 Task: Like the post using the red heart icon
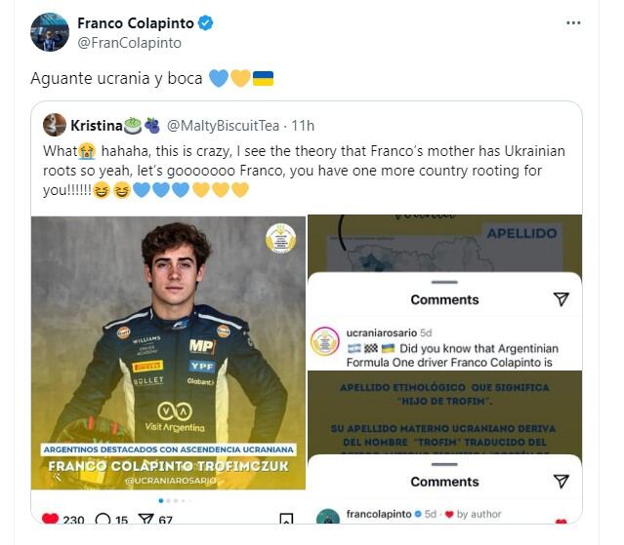pyautogui.click(x=51, y=521)
